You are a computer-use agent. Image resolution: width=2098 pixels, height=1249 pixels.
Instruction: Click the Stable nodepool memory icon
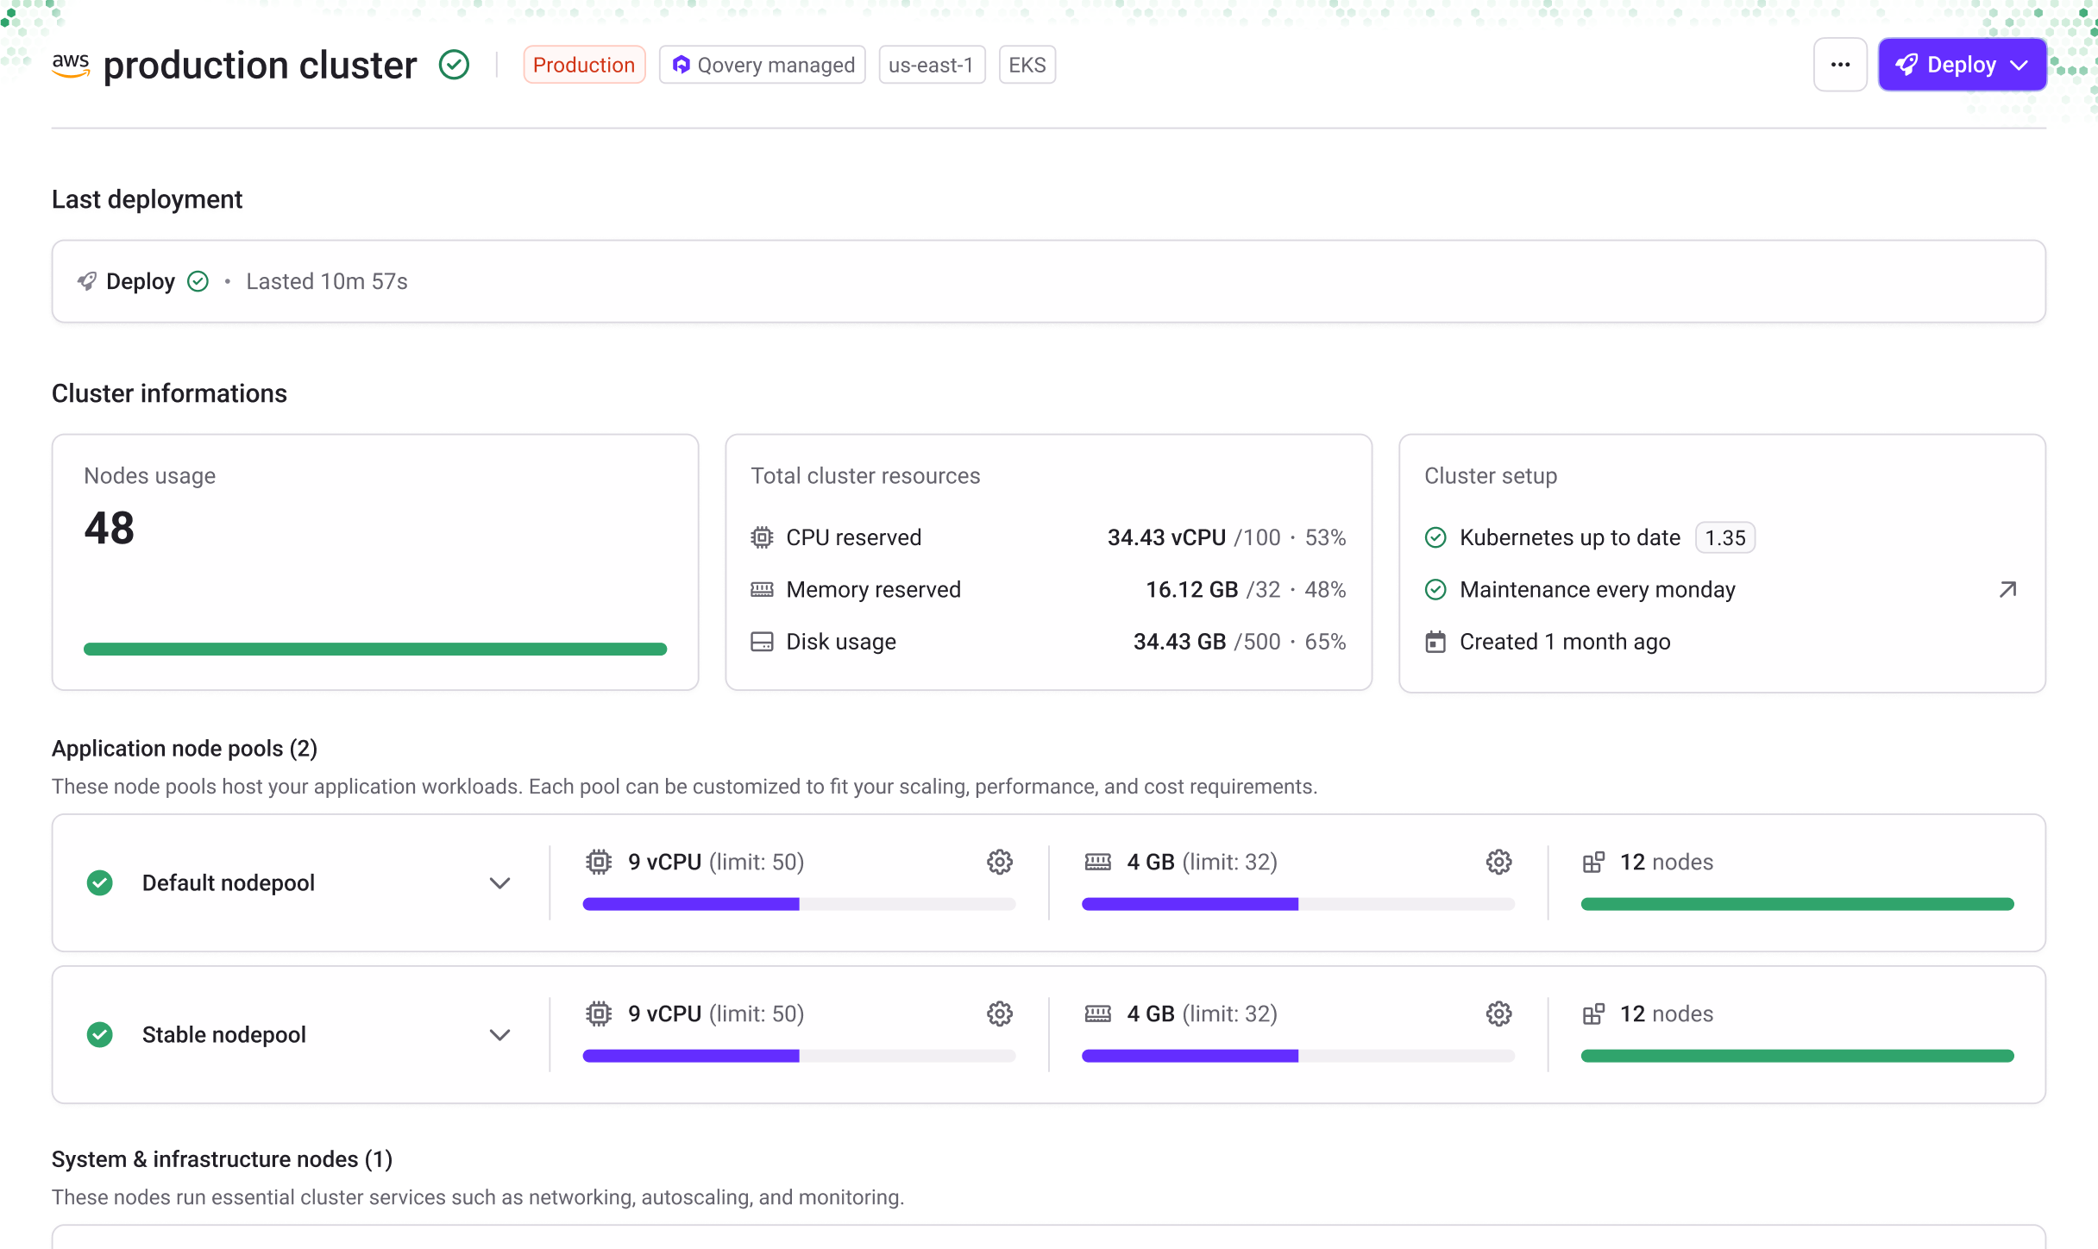click(1098, 1014)
